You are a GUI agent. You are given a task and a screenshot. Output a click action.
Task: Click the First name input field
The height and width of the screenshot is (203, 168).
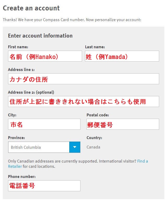pyautogui.click(x=45, y=56)
